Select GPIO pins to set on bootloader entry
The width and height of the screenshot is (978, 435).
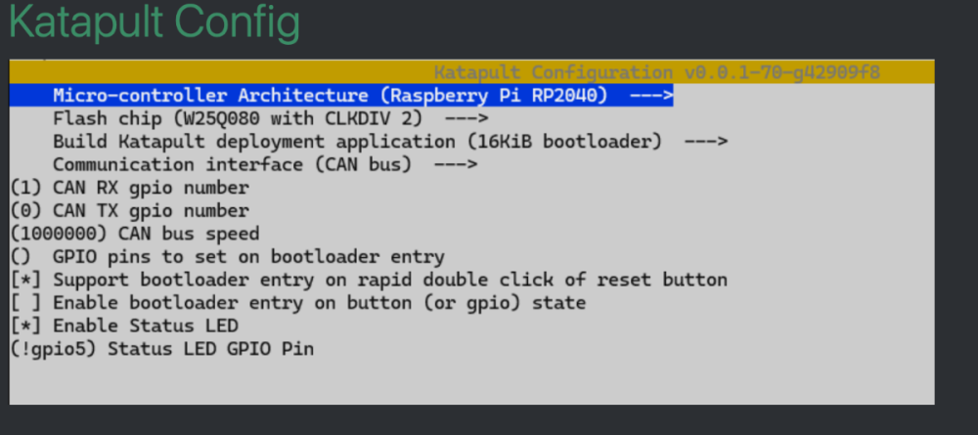228,257
